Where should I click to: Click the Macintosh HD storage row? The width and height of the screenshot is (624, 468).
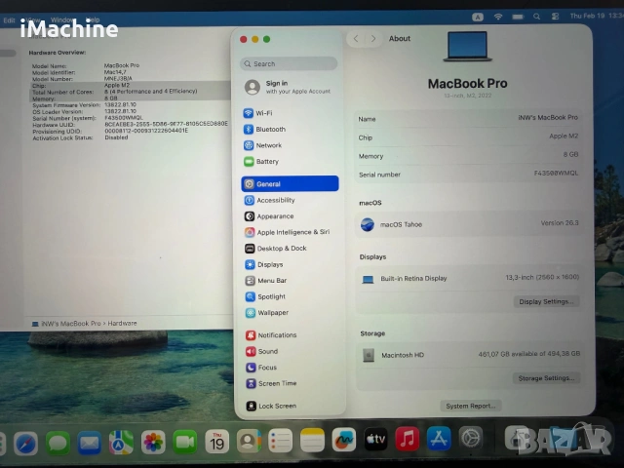tap(469, 354)
